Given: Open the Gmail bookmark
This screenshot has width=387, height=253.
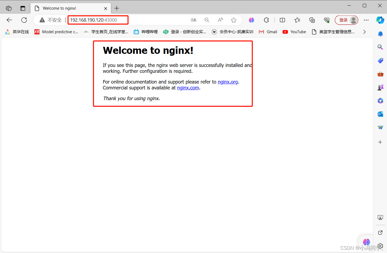Looking at the screenshot, I should [268, 32].
